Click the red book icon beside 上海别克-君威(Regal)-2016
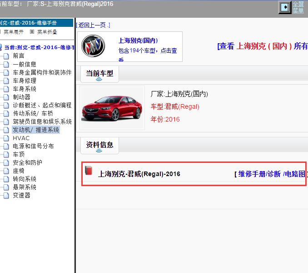Screen dimensions: 308x273 pyautogui.click(x=89, y=170)
